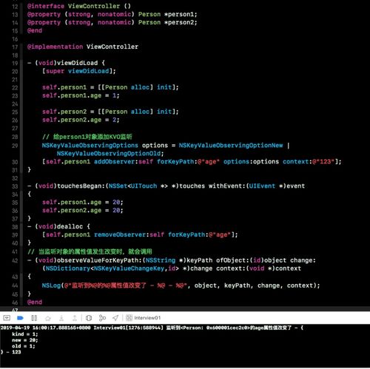Click "NSDictionary<NSKeyValueChangeKey,id>" type

coord(112,268)
